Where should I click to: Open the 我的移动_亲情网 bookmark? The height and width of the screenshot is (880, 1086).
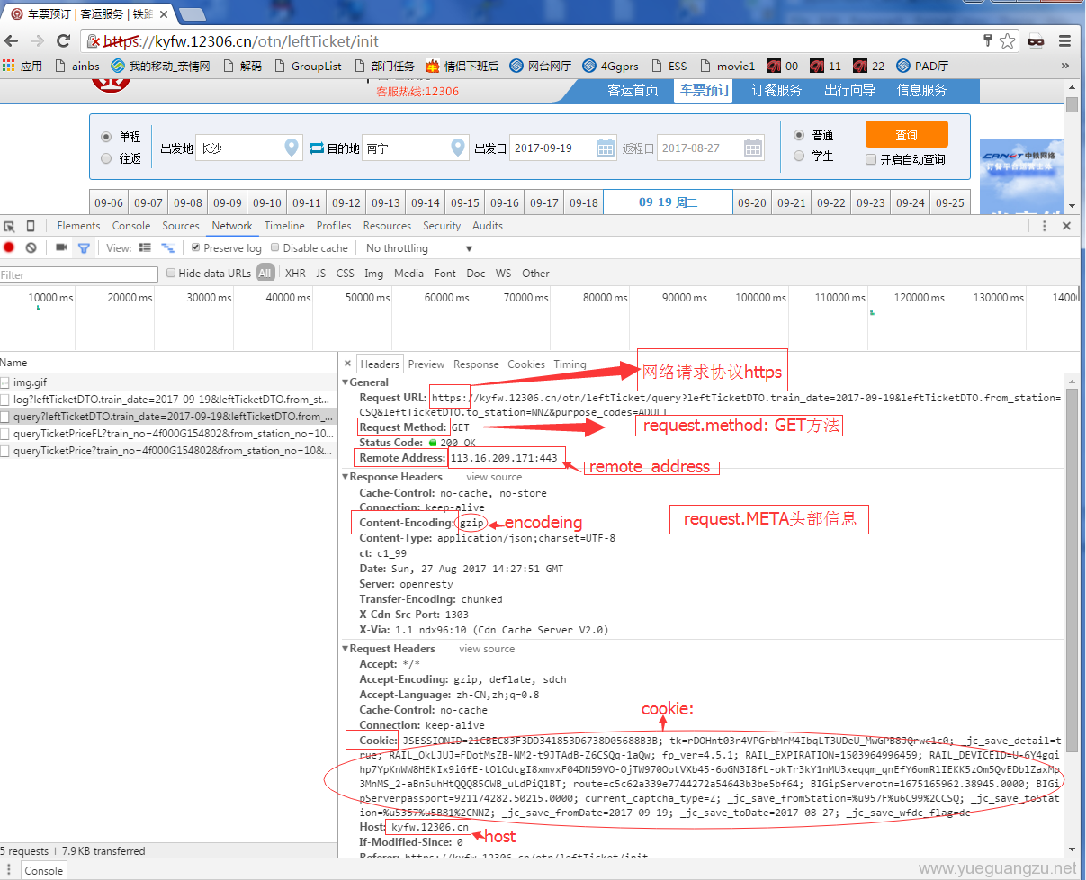[x=160, y=66]
